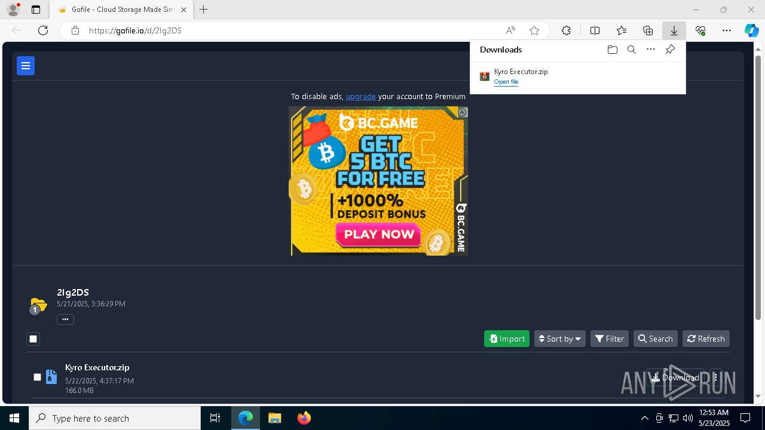Click the 2Ig2DS folder title
Image resolution: width=765 pixels, height=430 pixels.
[x=73, y=292]
